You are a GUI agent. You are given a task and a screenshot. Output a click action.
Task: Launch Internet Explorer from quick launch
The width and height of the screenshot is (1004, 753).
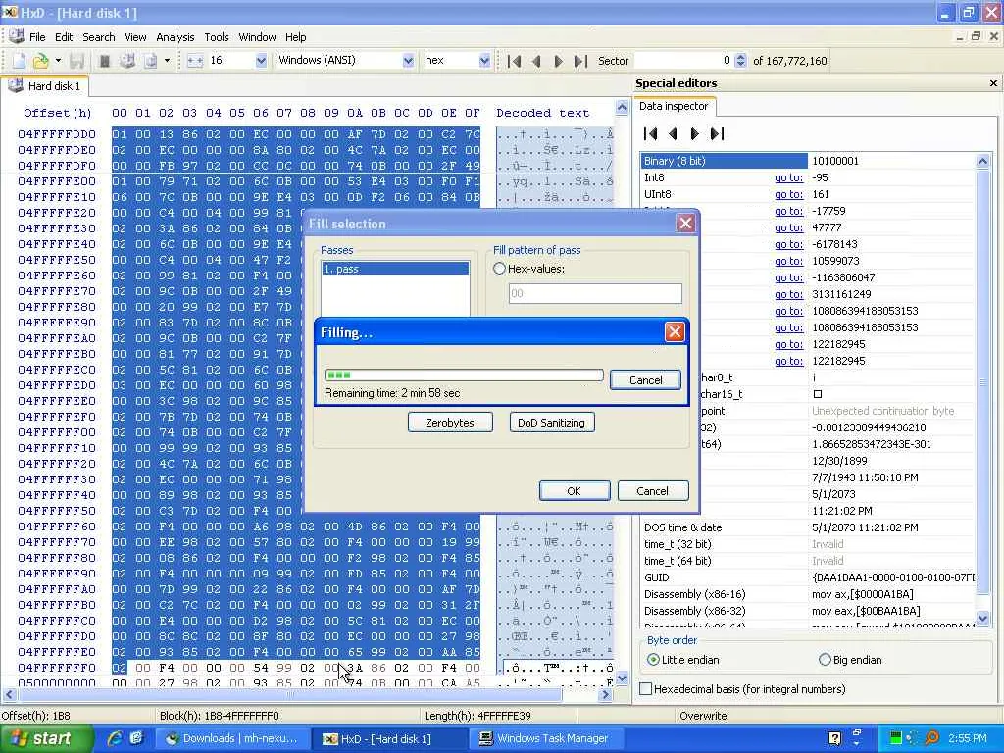[116, 738]
